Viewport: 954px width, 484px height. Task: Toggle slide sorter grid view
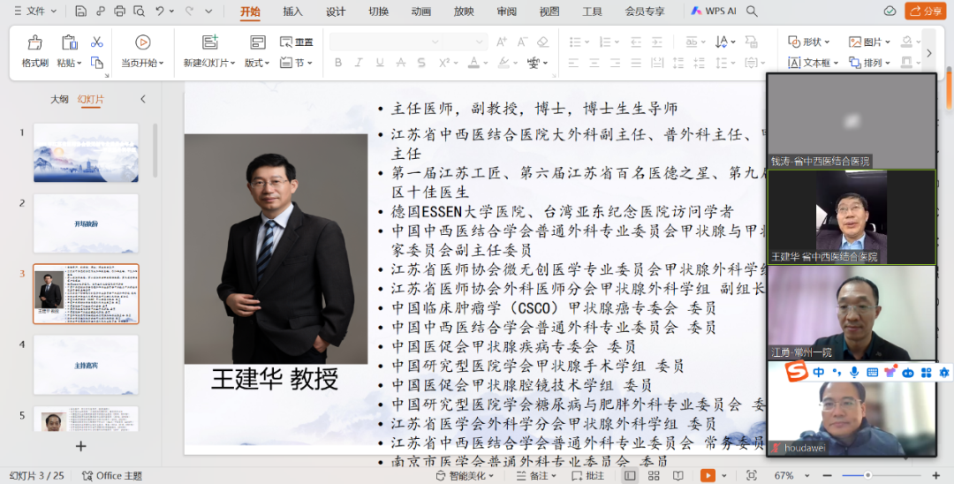pyautogui.click(x=653, y=475)
